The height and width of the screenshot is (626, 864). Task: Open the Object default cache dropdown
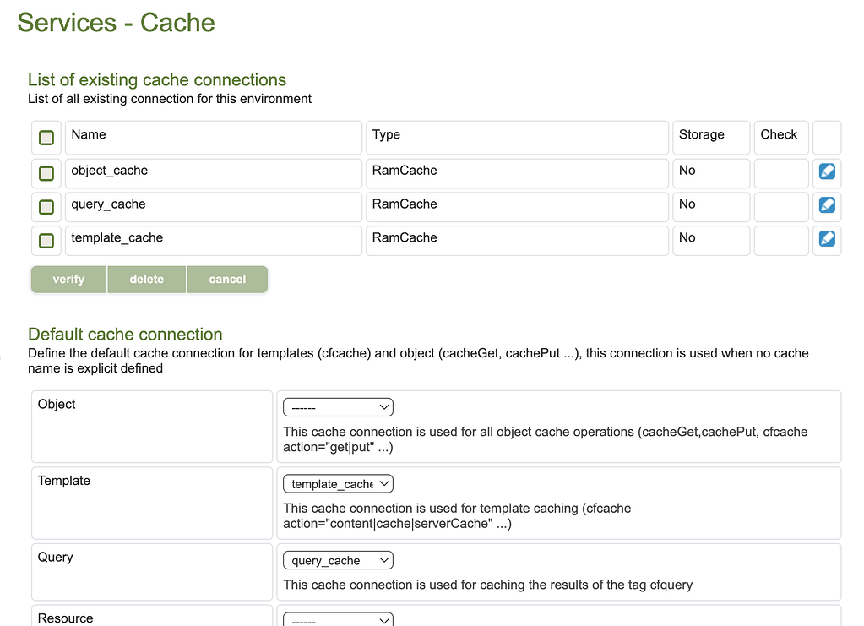tap(337, 406)
